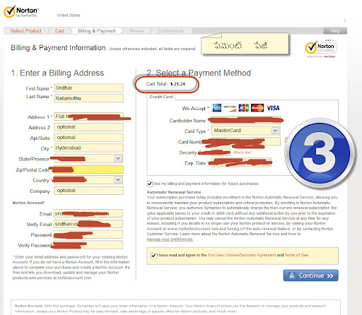362x315 pixels.
Task: Go to the Select Product step
Action: 26,31
